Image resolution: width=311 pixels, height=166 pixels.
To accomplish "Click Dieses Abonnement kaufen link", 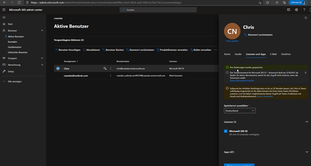I will [242, 81].
